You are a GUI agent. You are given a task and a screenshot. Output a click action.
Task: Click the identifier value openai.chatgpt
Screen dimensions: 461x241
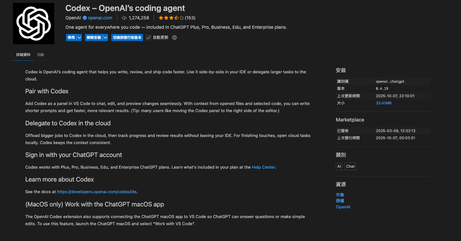390,81
